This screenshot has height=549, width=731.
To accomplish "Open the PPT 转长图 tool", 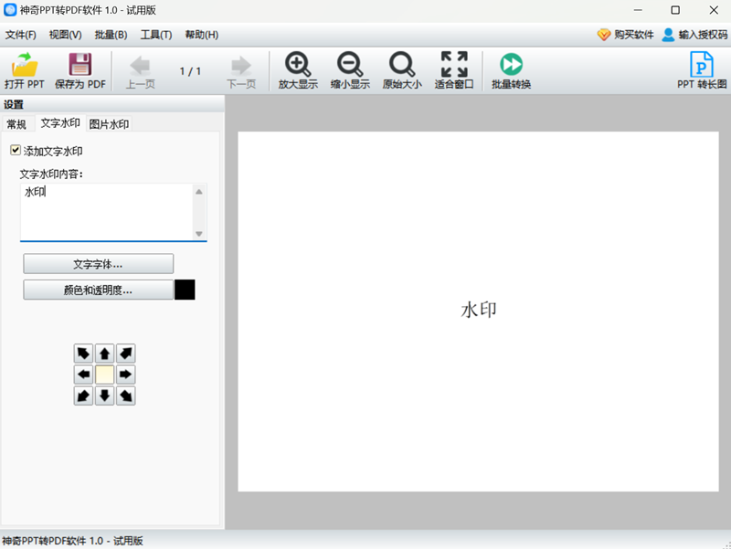I will pyautogui.click(x=702, y=71).
